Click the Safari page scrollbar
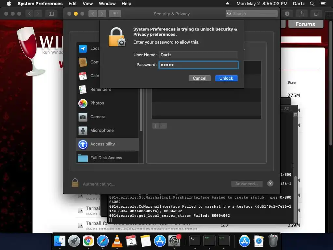Viewport: 333px width, 250px height. click(331, 83)
